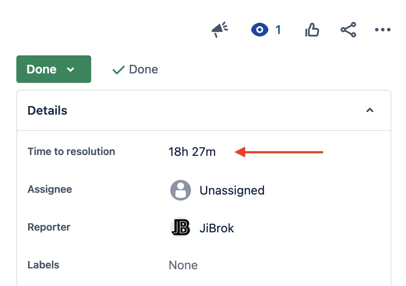Viewport: 406px width, 286px height.
Task: Click the chevron inside Done button
Action: tap(71, 69)
